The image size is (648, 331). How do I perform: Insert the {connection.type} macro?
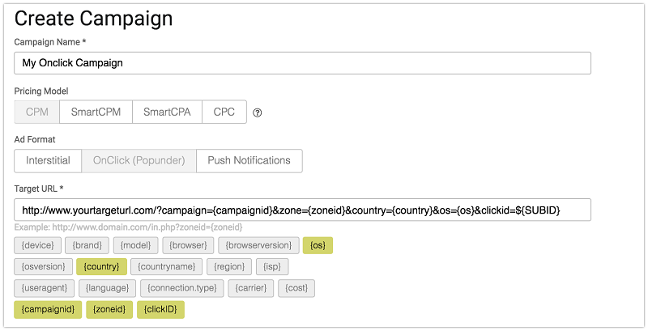[181, 288]
